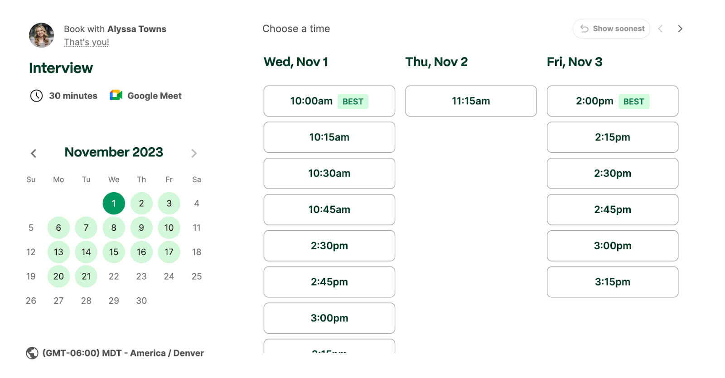Select November 1 on the calendar
Image resolution: width=725 pixels, height=378 pixels.
pyautogui.click(x=114, y=203)
